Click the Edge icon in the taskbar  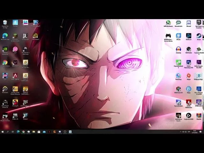(18, 132)
